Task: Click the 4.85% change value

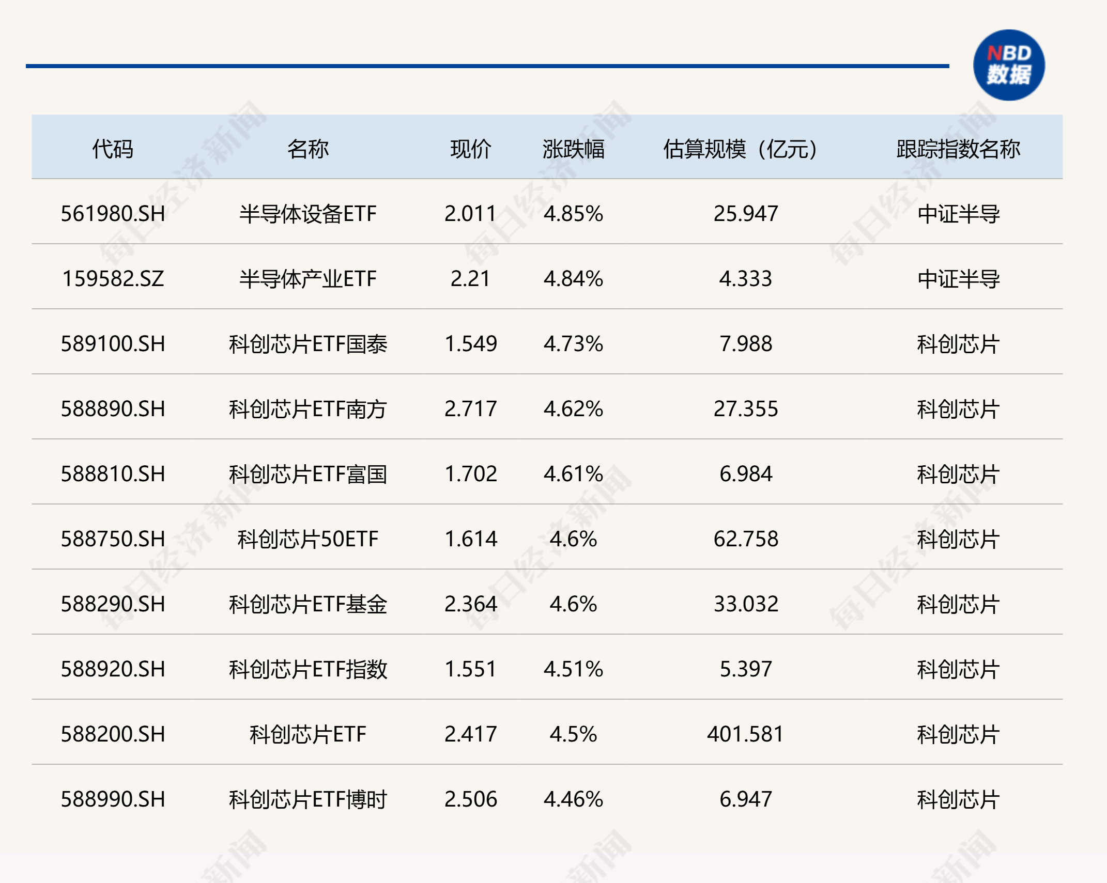Action: click(573, 213)
